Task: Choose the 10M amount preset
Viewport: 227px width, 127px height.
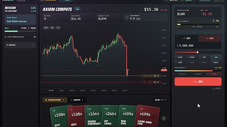Action: point(180,62)
